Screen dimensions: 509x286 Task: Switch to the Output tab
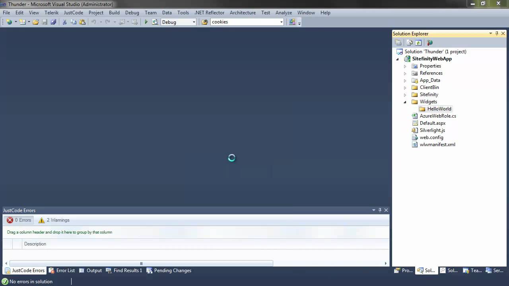click(x=90, y=271)
